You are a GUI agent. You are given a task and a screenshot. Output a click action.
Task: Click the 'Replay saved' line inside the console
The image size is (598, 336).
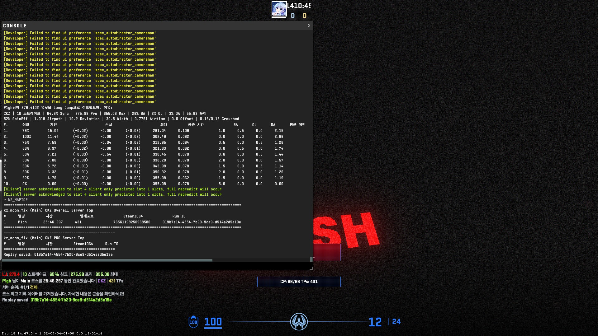point(58,254)
